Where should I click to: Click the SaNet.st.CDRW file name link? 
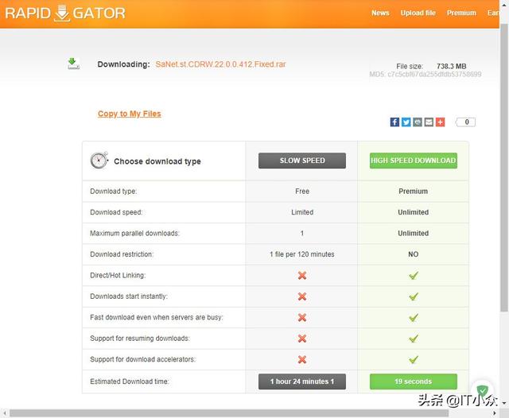point(220,64)
